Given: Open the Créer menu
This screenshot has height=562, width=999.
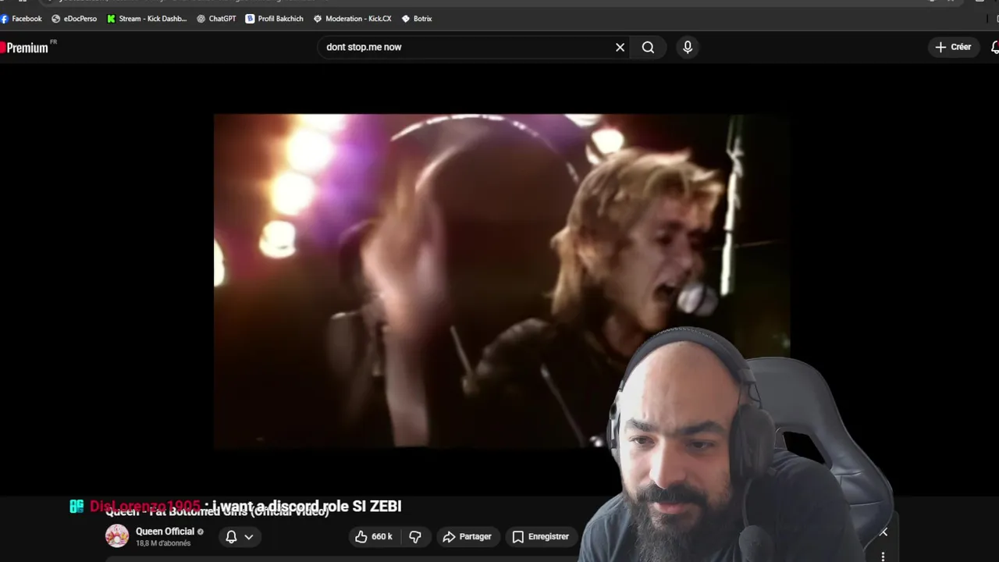Looking at the screenshot, I should coord(953,48).
